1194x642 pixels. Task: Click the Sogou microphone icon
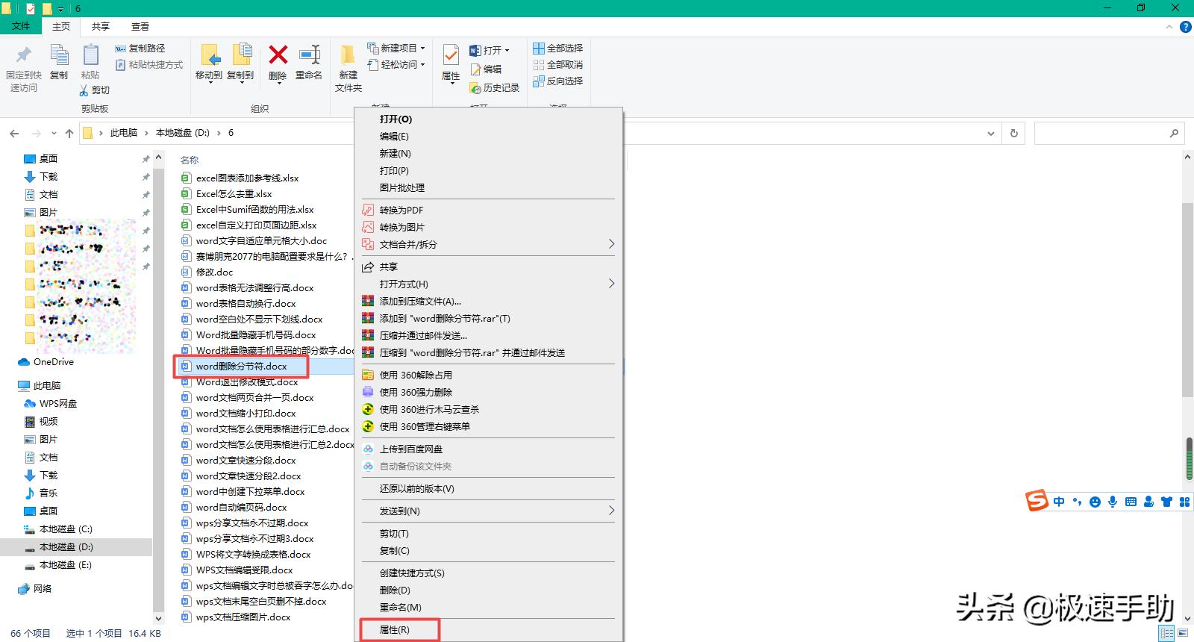tap(1113, 502)
